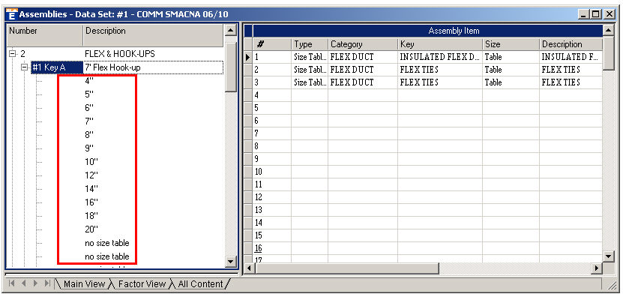The width and height of the screenshot is (623, 297).
Task: Click INSULATED FLEX D... key cell in row 1
Action: (x=440, y=57)
